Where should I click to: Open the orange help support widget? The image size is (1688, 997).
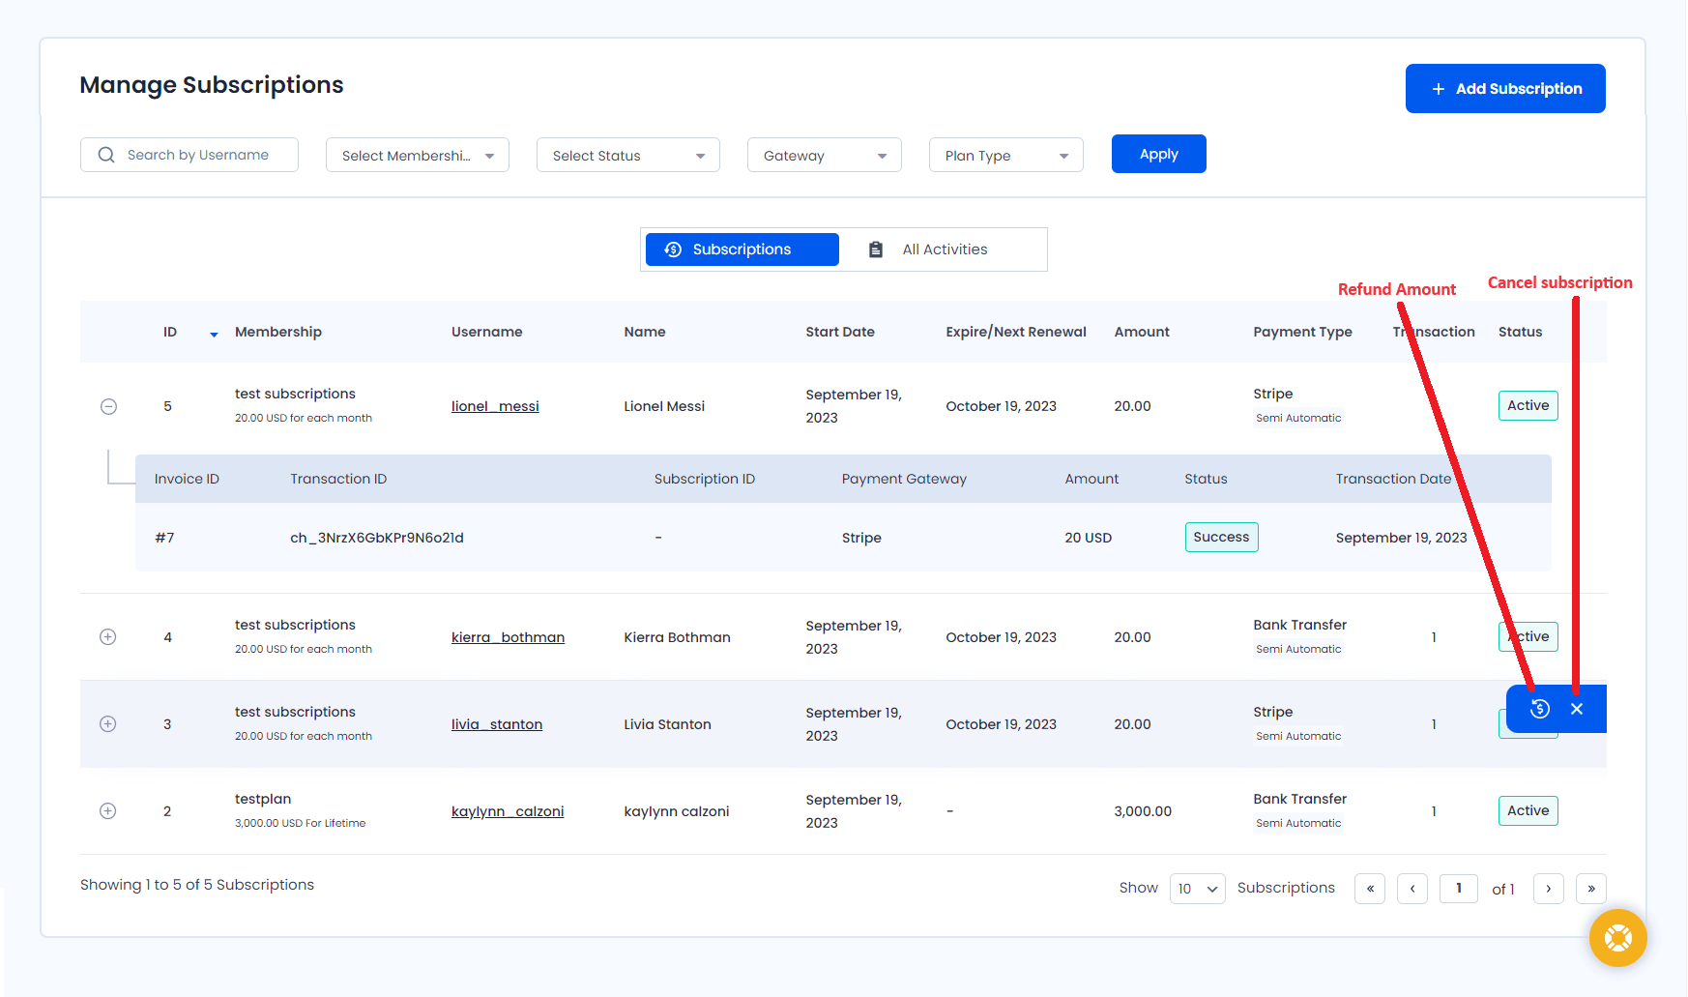(1617, 938)
